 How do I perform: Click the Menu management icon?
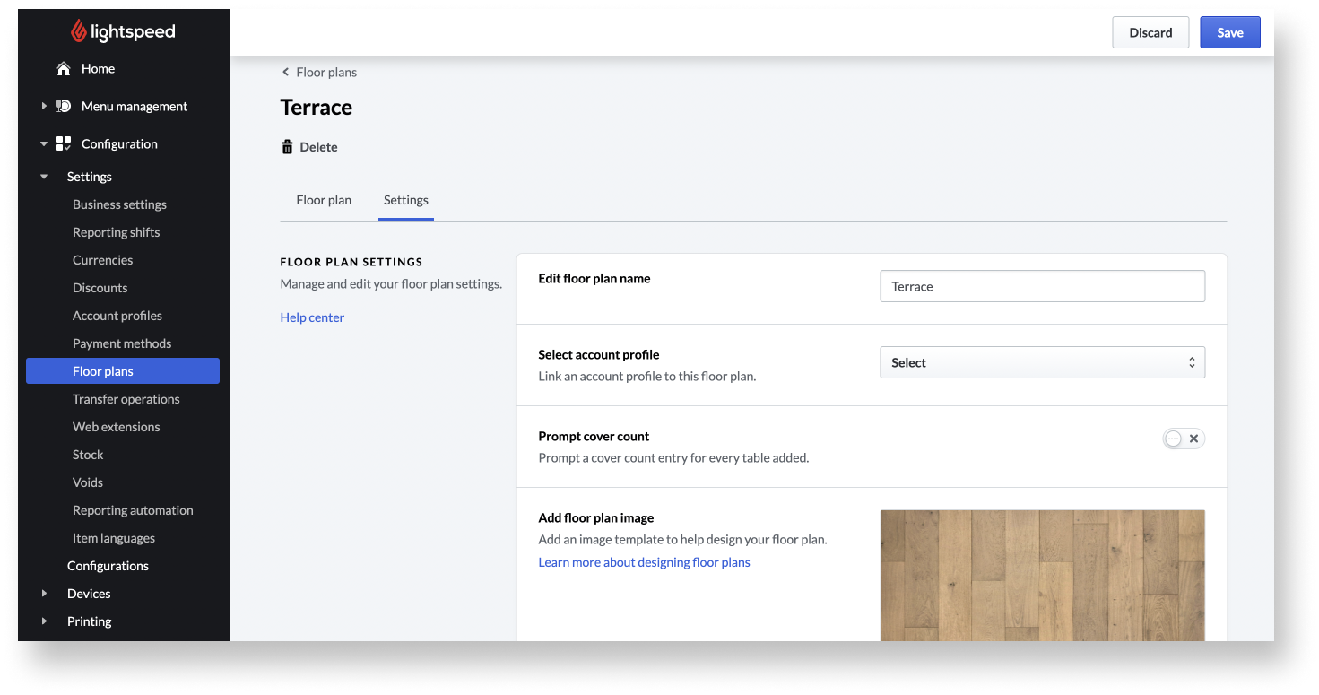(x=64, y=106)
